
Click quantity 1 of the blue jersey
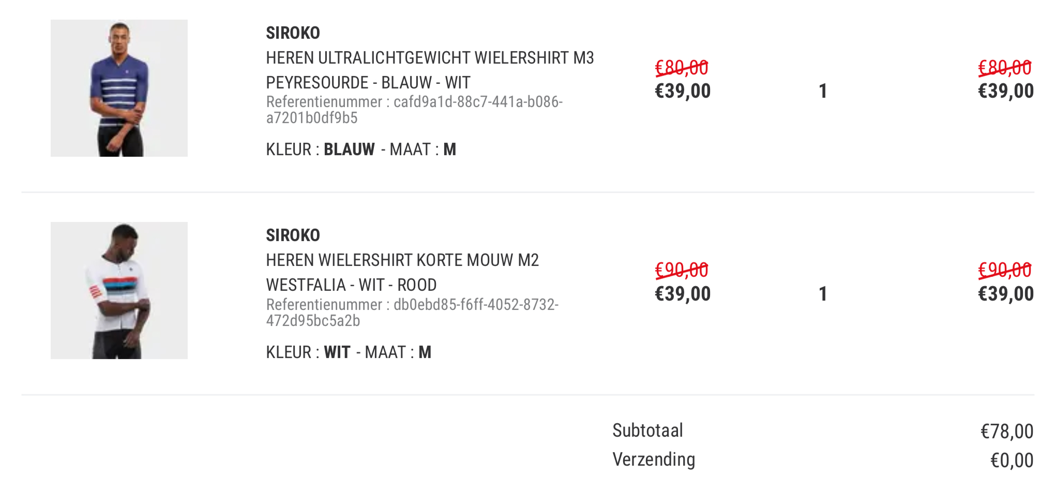823,92
